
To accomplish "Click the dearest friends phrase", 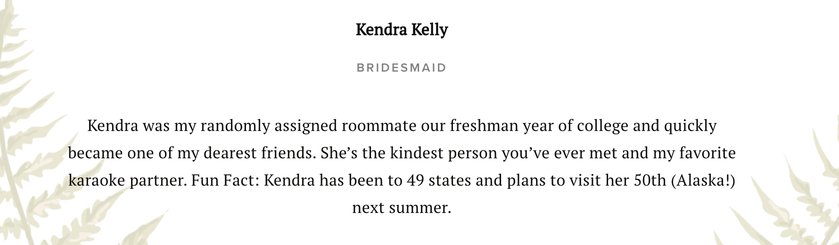I will (259, 153).
